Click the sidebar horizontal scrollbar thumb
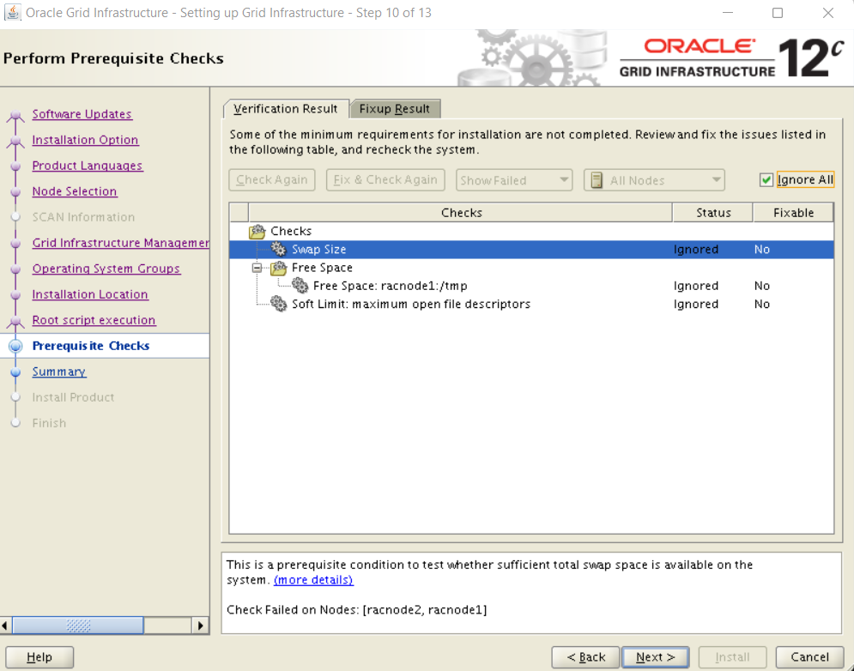Image resolution: width=854 pixels, height=671 pixels. pyautogui.click(x=78, y=626)
